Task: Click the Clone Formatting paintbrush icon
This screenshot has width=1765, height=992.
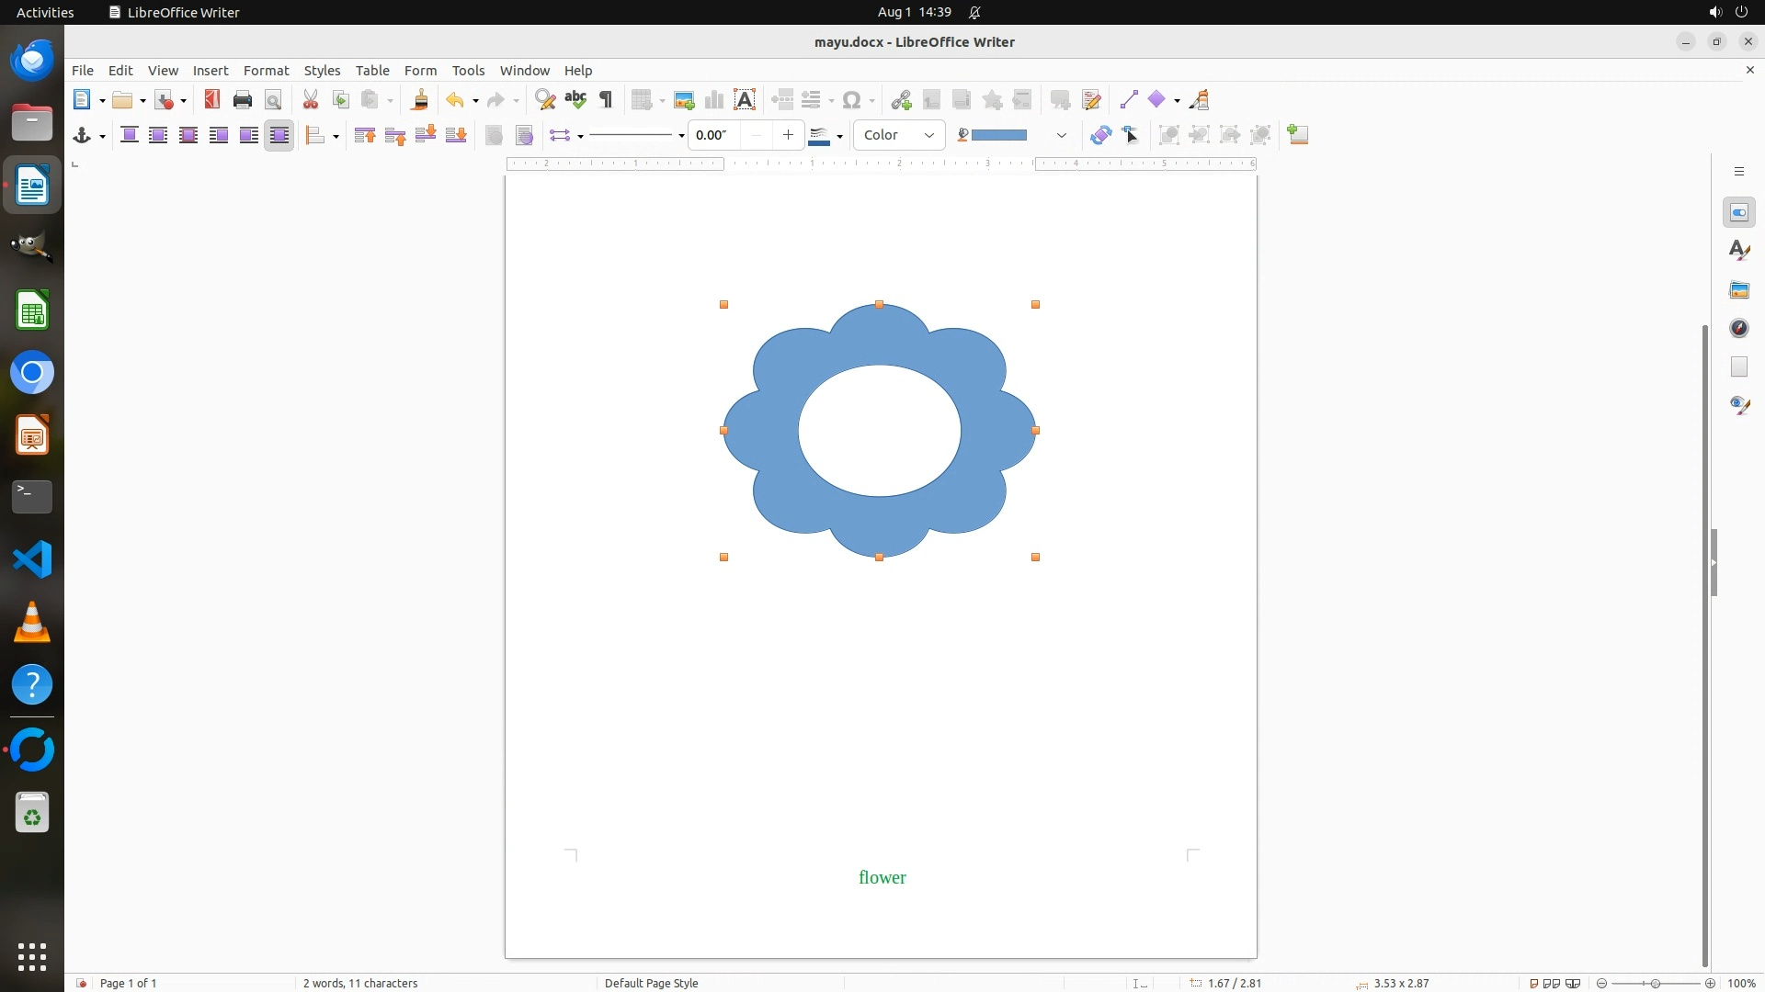Action: tap(420, 100)
